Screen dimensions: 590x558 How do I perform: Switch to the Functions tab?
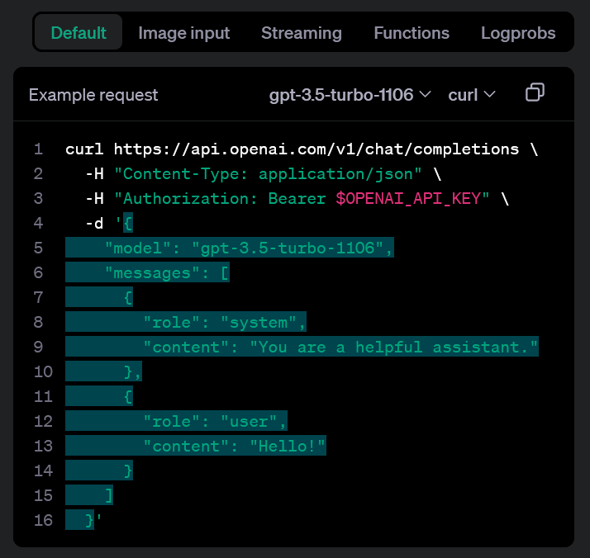click(x=412, y=33)
